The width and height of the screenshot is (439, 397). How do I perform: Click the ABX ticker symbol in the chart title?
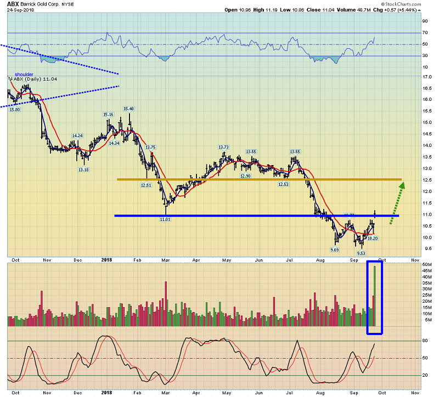(13, 4)
